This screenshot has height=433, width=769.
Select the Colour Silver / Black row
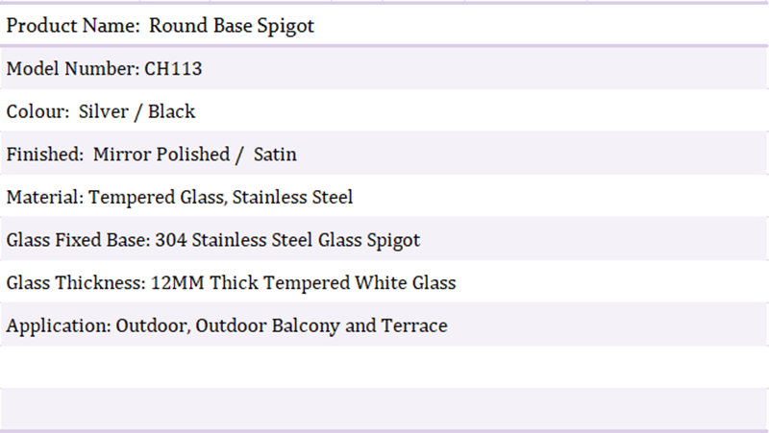click(384, 110)
